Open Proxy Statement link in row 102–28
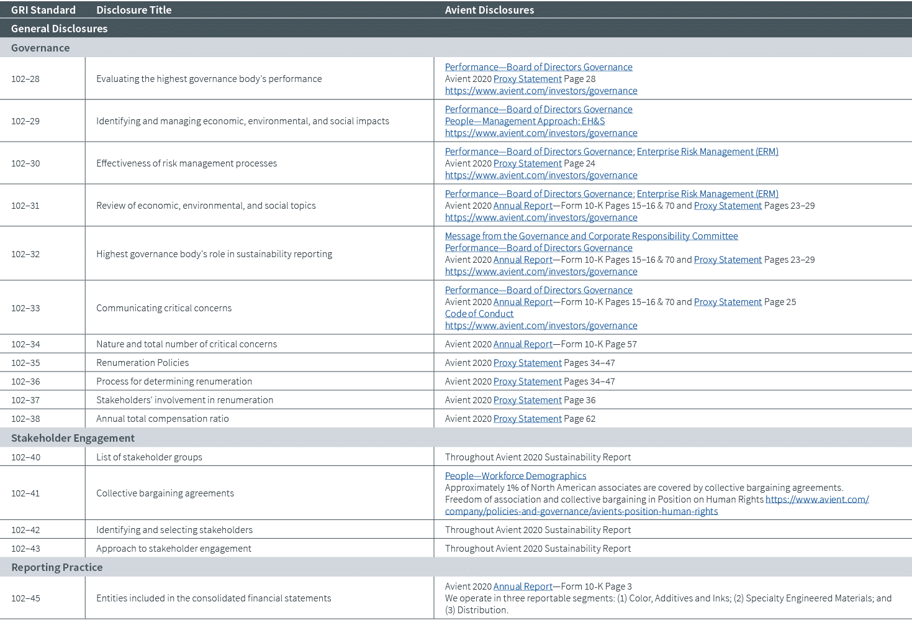Image resolution: width=912 pixels, height=630 pixels. (527, 79)
